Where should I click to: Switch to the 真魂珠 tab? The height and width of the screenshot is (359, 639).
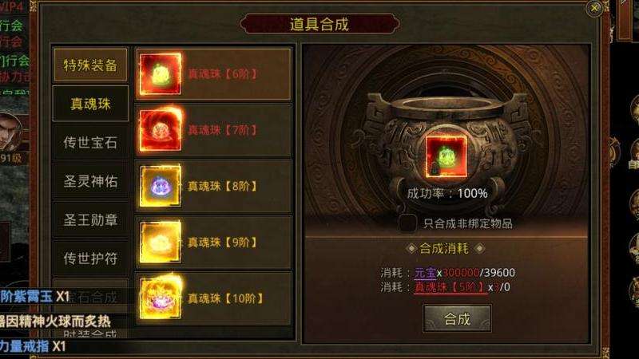pyautogui.click(x=90, y=104)
